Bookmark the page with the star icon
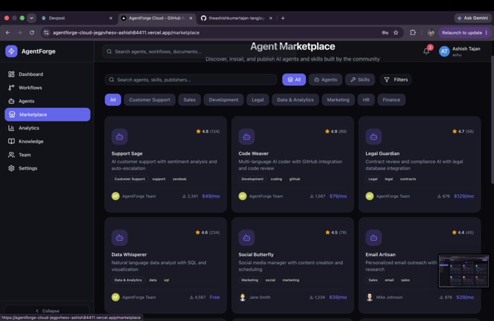This screenshot has height=321, width=494. click(x=396, y=32)
